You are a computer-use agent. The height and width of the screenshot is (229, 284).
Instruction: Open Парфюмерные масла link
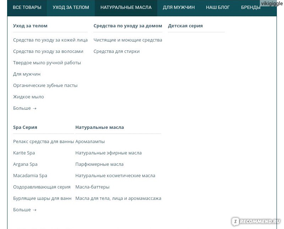99,164
